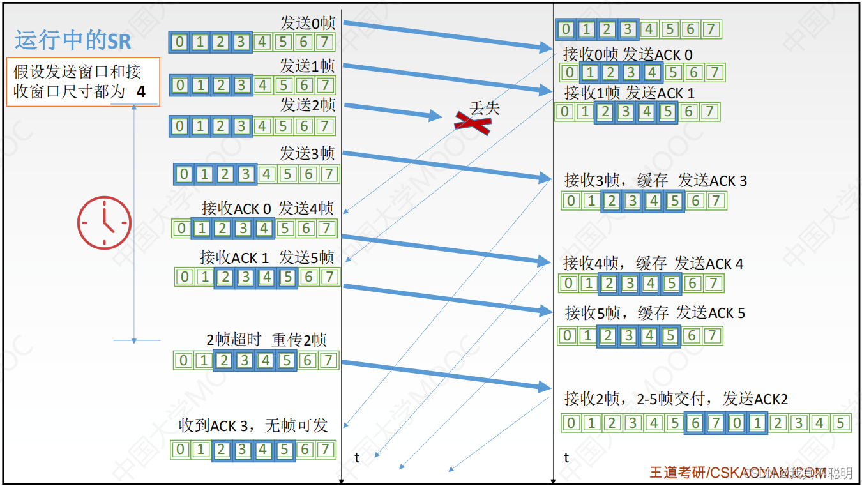The width and height of the screenshot is (862, 486).
Task: Select the text "接收1帧 发送ACK 1"
Action: (630, 93)
